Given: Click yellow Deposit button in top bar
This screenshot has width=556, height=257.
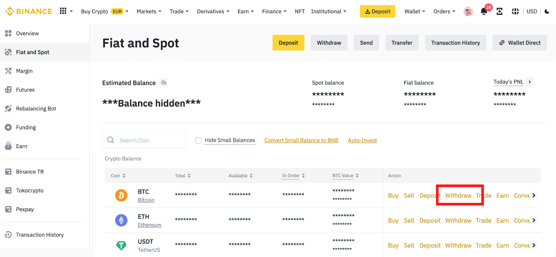Looking at the screenshot, I should coord(377,12).
